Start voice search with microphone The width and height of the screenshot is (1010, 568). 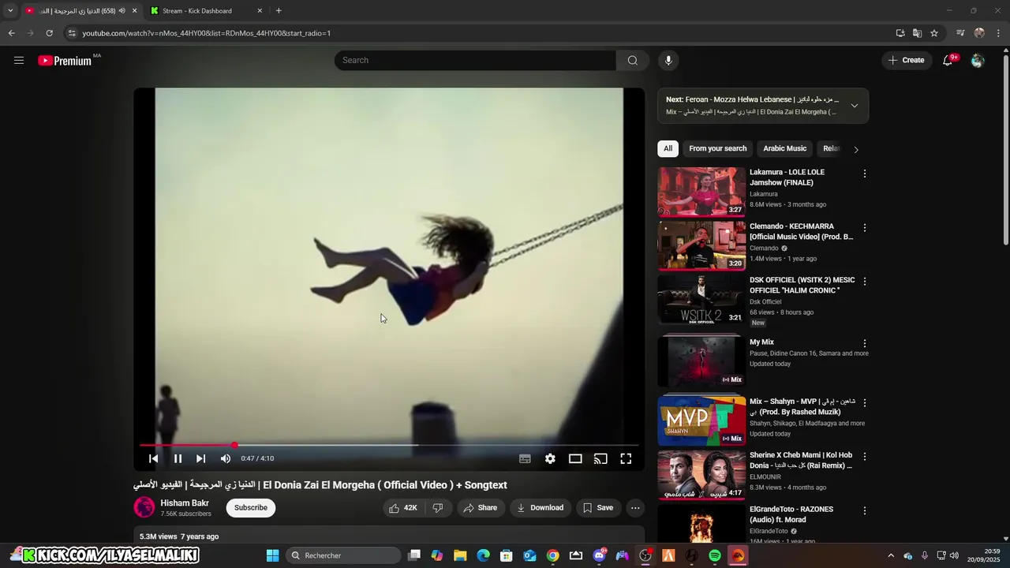pyautogui.click(x=668, y=60)
